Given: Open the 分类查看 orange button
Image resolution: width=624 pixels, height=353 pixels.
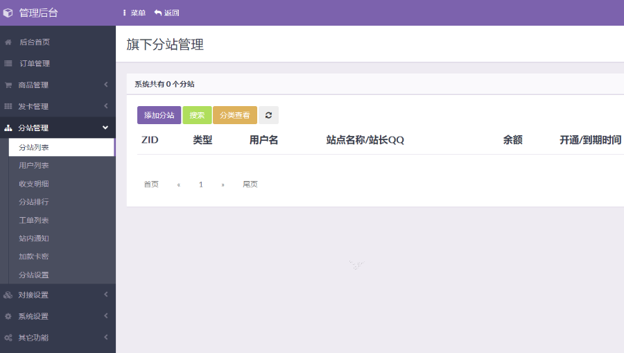Looking at the screenshot, I should click(234, 115).
